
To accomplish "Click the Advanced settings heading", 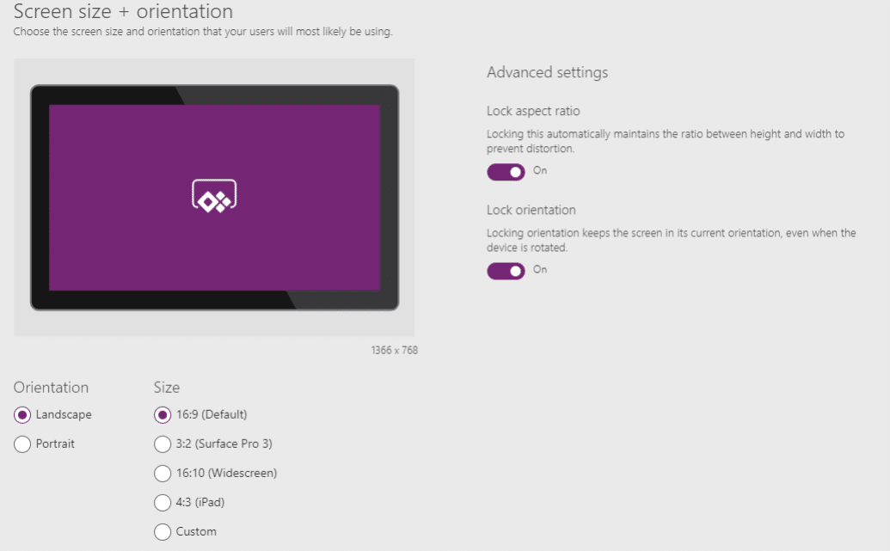I will pyautogui.click(x=547, y=72).
